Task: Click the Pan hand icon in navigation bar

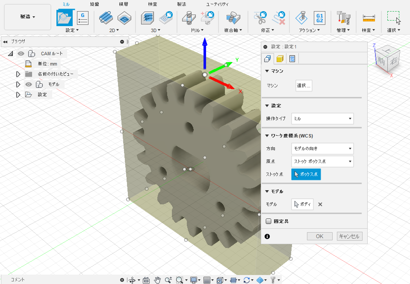Action: point(157,280)
